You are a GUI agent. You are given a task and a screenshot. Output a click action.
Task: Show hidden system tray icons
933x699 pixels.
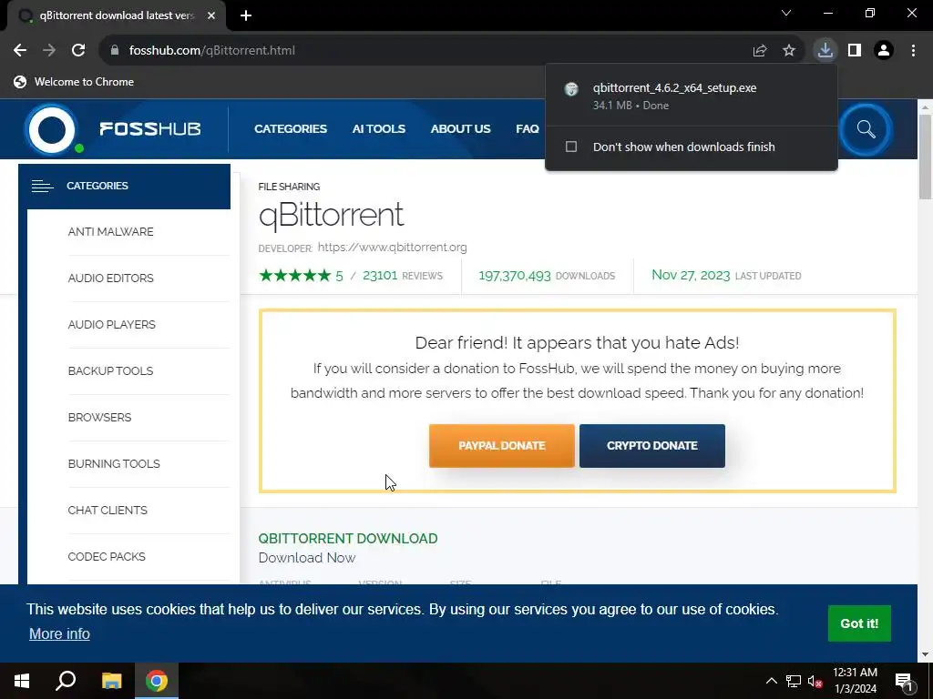pyautogui.click(x=771, y=681)
